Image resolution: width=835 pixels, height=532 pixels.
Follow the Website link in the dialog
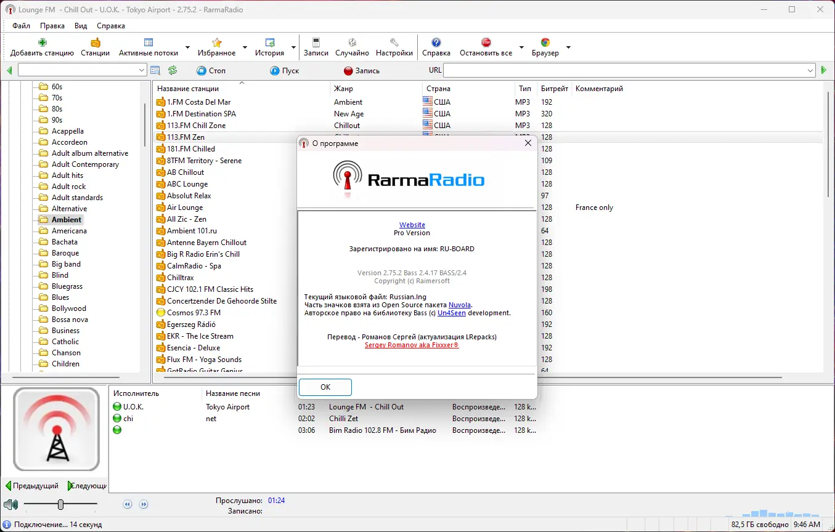tap(412, 225)
